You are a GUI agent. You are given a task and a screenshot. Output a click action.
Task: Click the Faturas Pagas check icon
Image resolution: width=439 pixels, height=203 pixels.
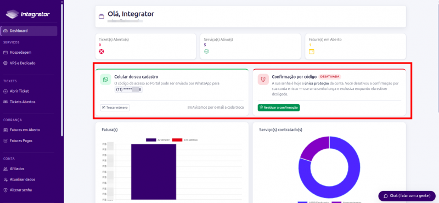[5, 140]
